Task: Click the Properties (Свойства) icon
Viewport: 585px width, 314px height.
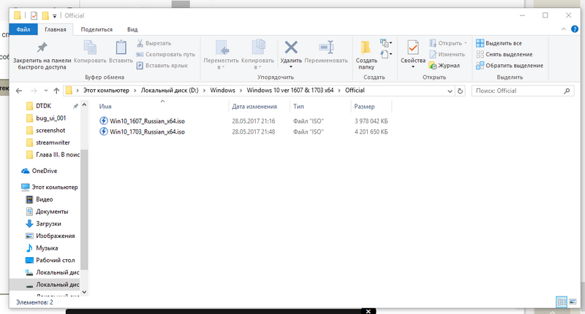Action: coord(413,48)
